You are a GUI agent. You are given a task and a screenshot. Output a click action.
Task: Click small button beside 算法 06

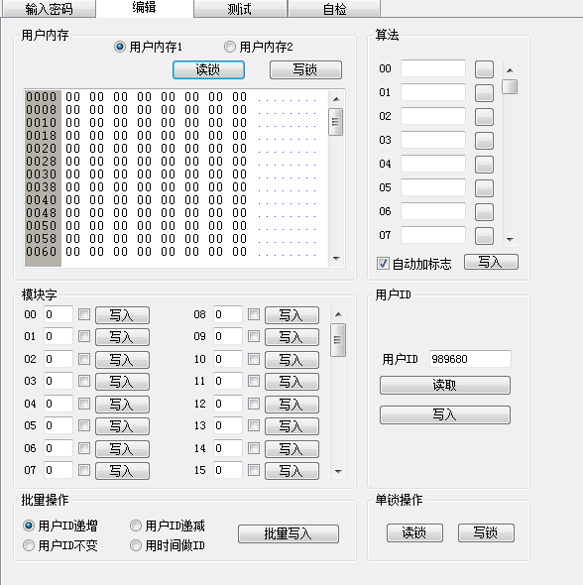point(484,212)
